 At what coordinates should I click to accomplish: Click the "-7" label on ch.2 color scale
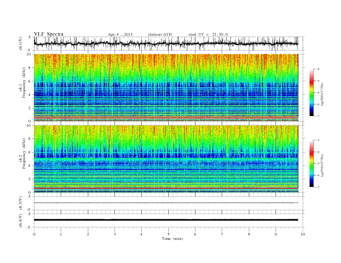pyautogui.click(x=318, y=187)
